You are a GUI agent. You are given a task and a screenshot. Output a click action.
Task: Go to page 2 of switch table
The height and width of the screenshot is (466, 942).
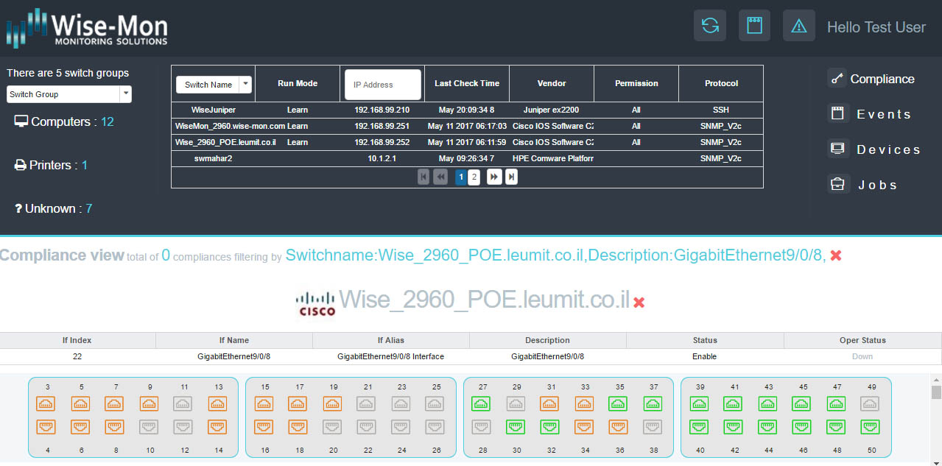coord(474,177)
